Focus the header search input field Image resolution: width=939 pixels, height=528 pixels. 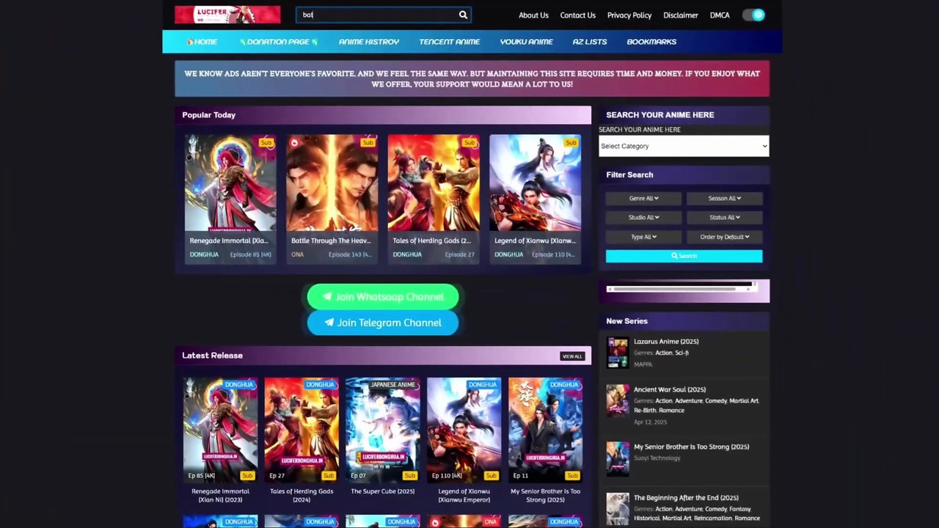pos(376,15)
